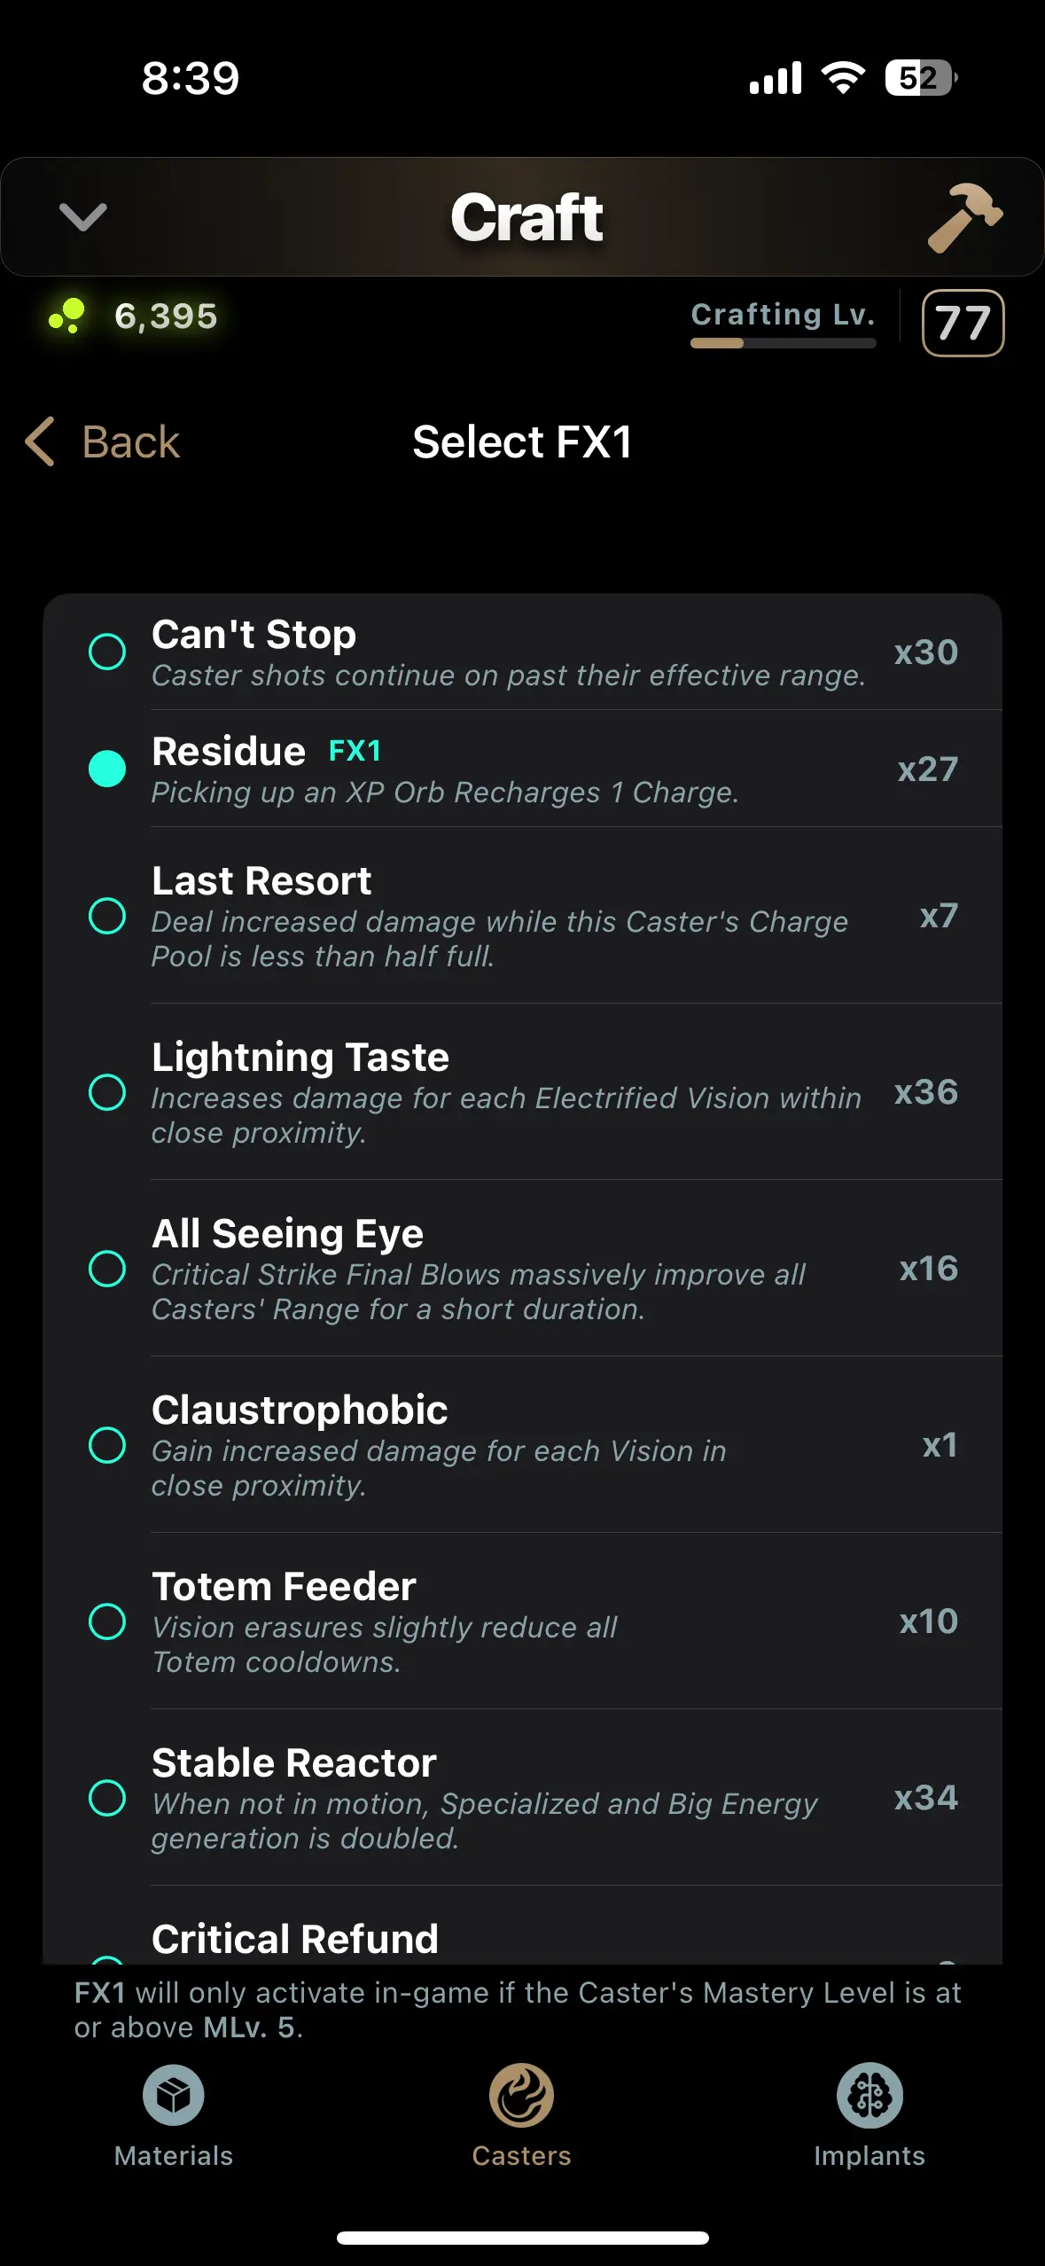Open Implants brain icon
Screen dimensions: 1045x2266
870,2095
